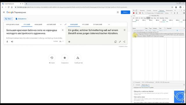
Task: Clear the source text with X
Action: (63, 30)
